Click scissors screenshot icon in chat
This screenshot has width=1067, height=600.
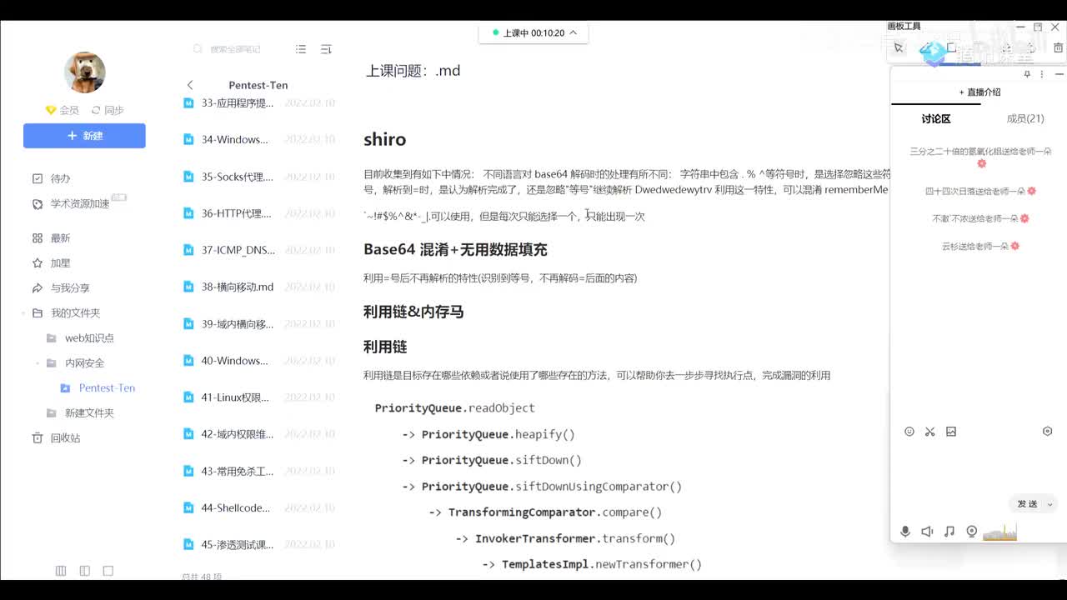[x=930, y=432]
